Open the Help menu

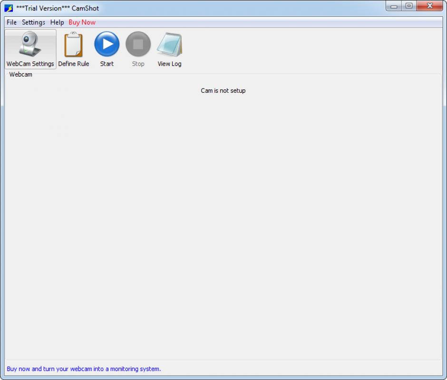click(x=57, y=22)
